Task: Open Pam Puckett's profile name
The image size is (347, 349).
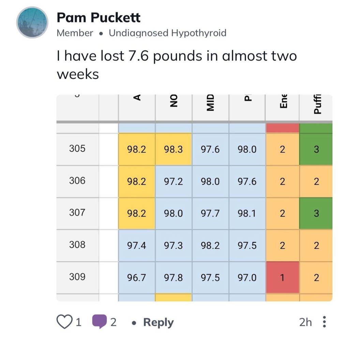Action: pos(99,17)
